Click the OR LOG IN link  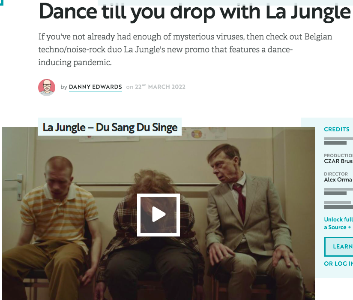tap(338, 264)
